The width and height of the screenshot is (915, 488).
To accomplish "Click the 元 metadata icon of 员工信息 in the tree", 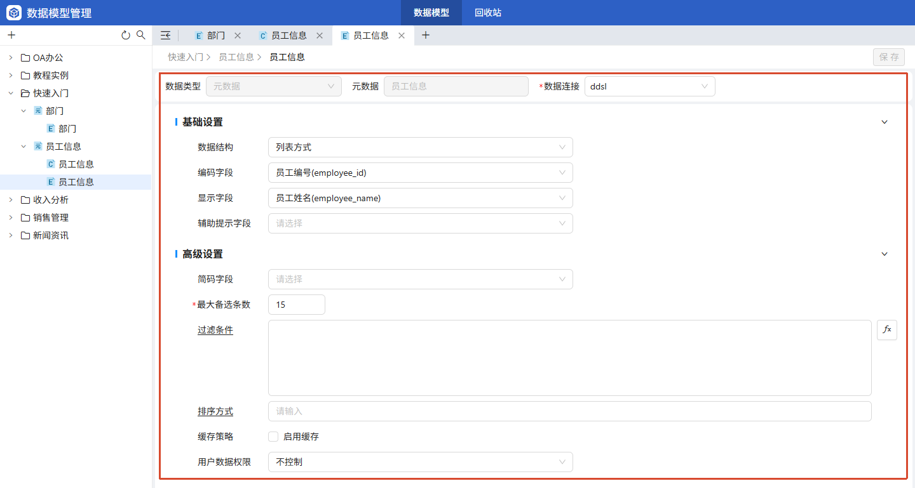I will click(x=38, y=147).
